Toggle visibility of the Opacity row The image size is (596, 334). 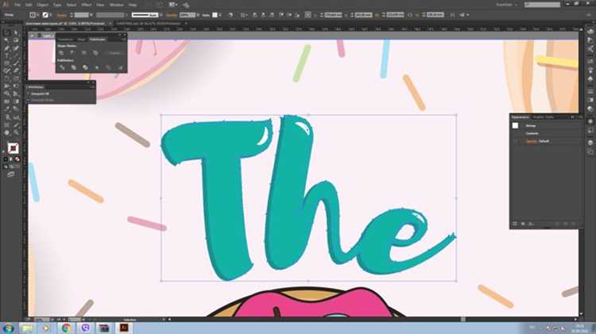516,141
